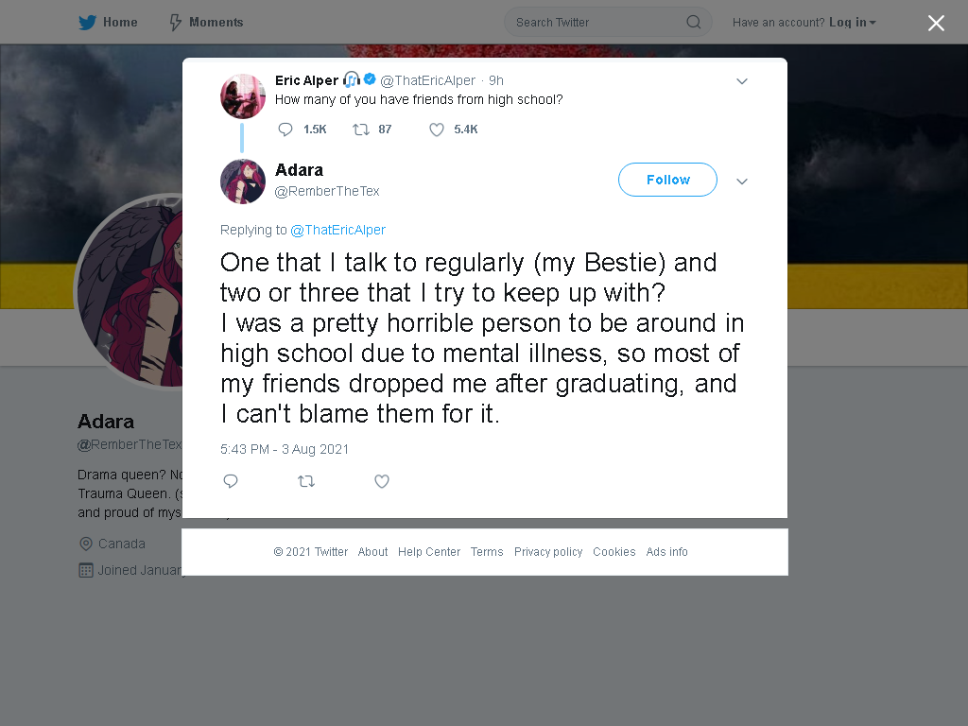
Task: Open the Moments tab
Action: [x=206, y=23]
